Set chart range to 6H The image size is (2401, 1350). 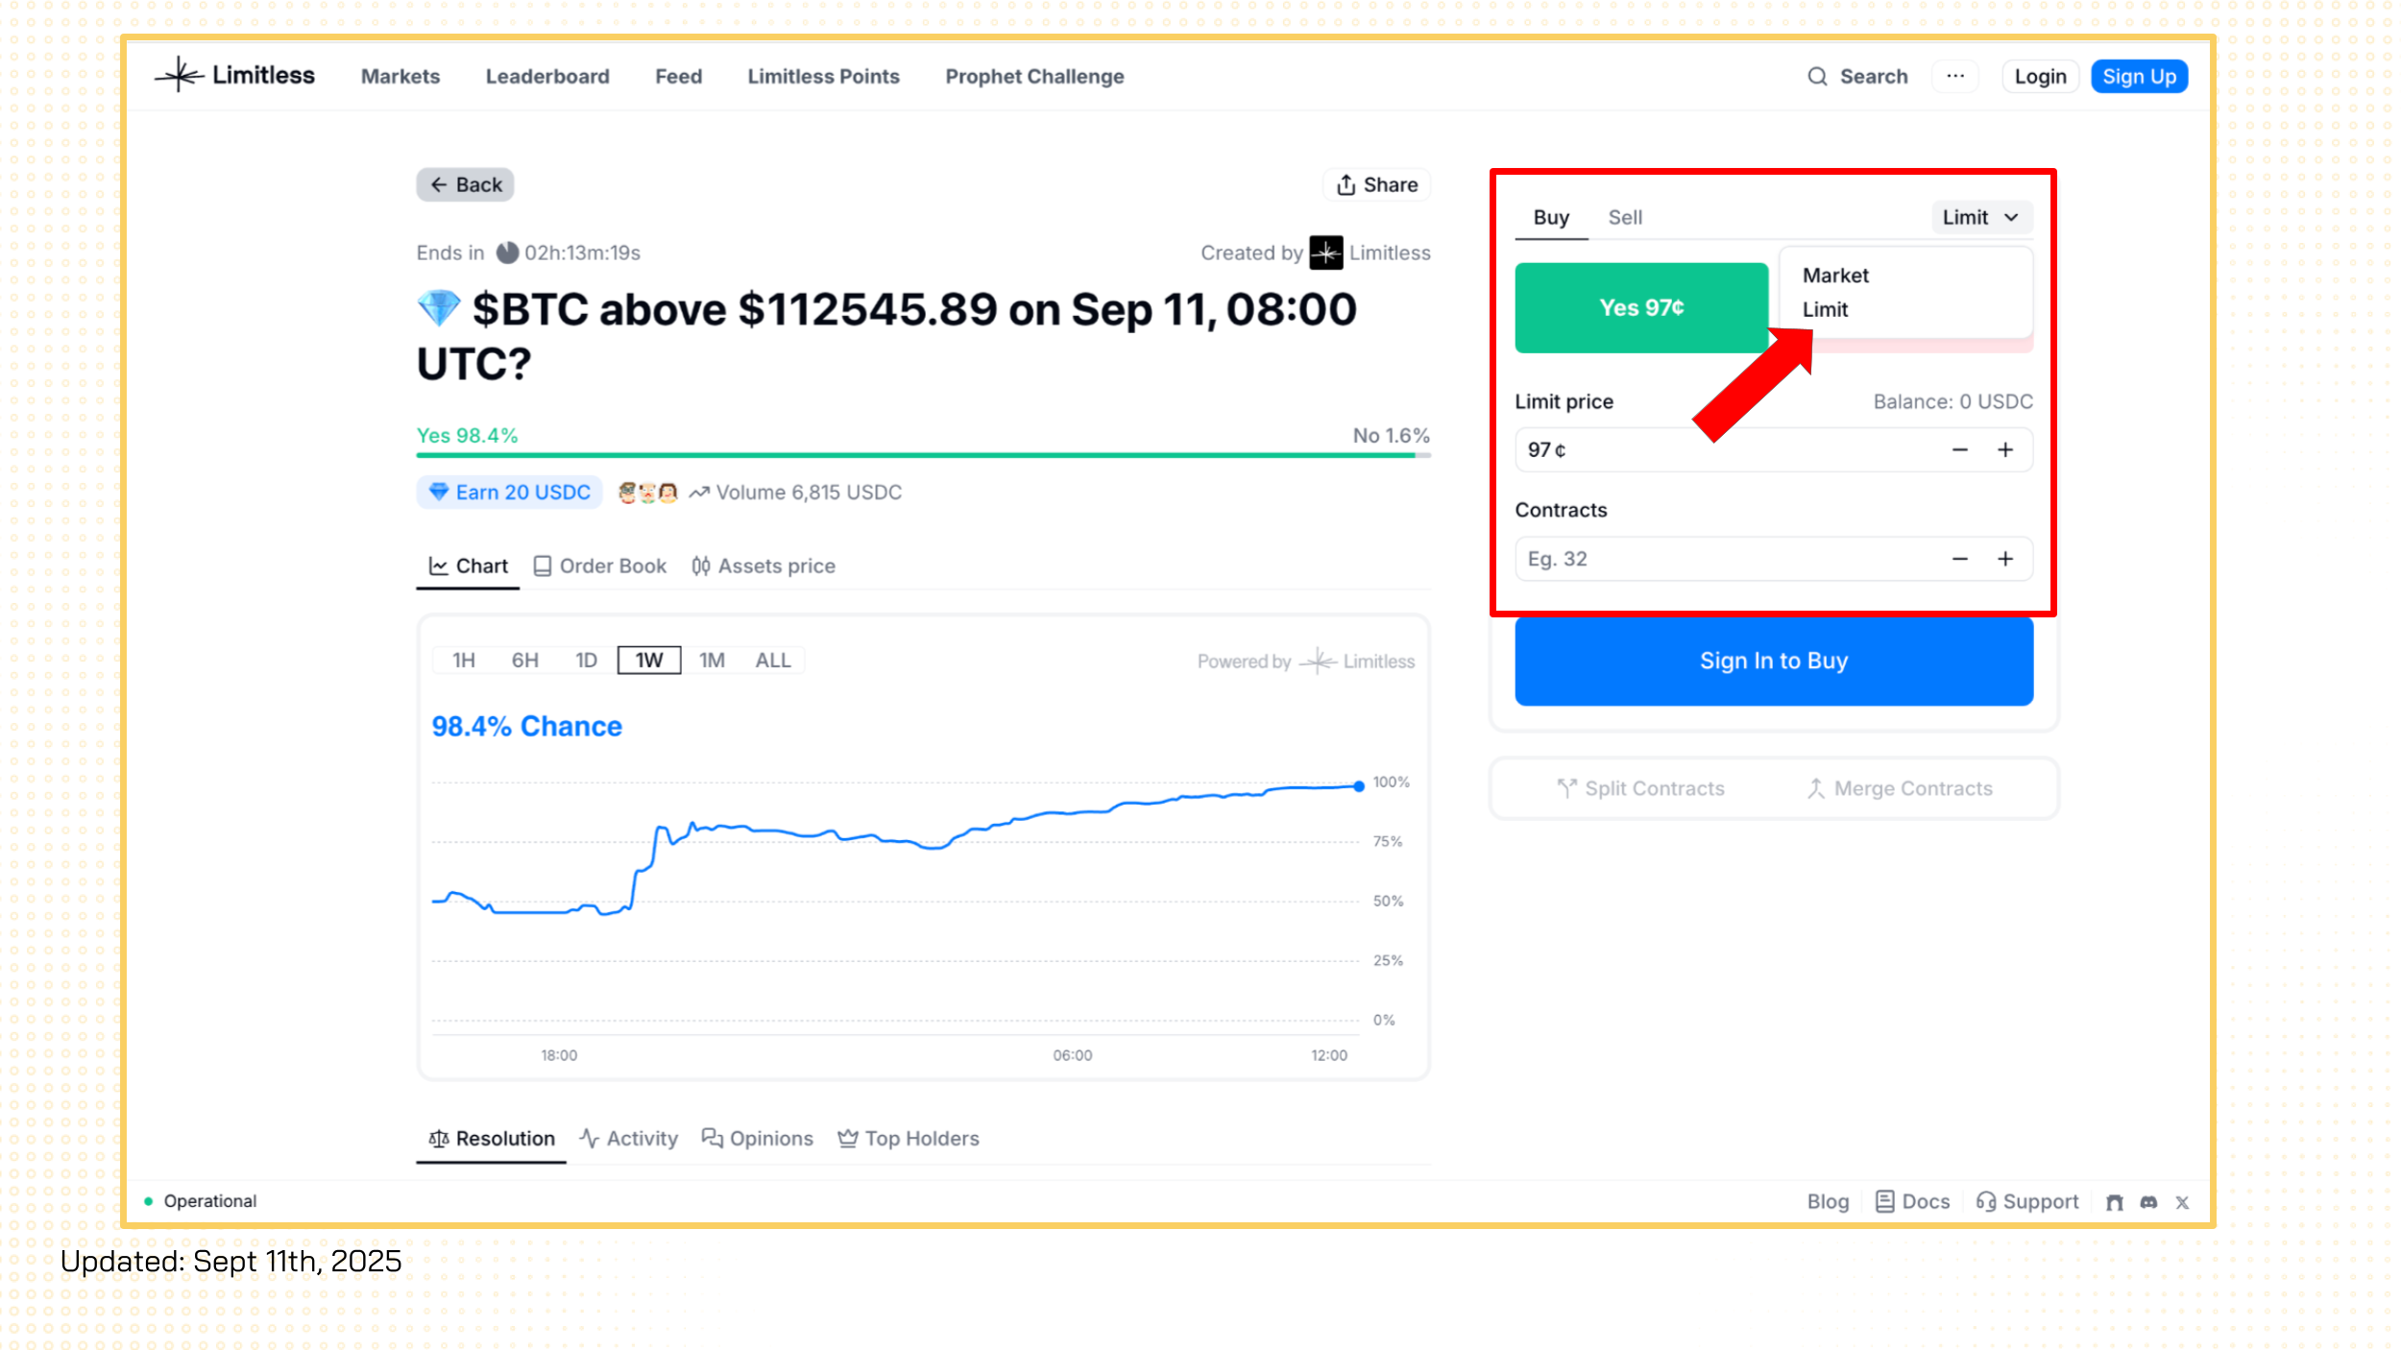(524, 660)
